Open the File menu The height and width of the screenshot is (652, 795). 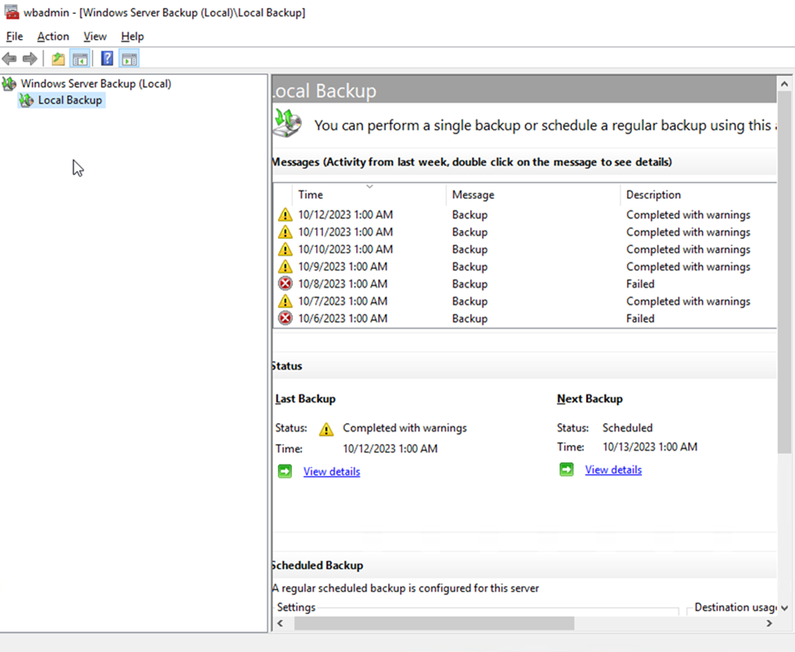pyautogui.click(x=14, y=37)
